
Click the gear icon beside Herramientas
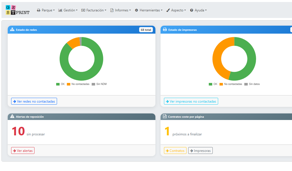(x=137, y=10)
